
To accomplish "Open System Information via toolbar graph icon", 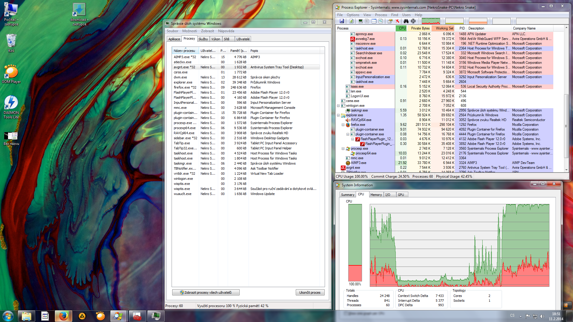I will [x=361, y=21].
